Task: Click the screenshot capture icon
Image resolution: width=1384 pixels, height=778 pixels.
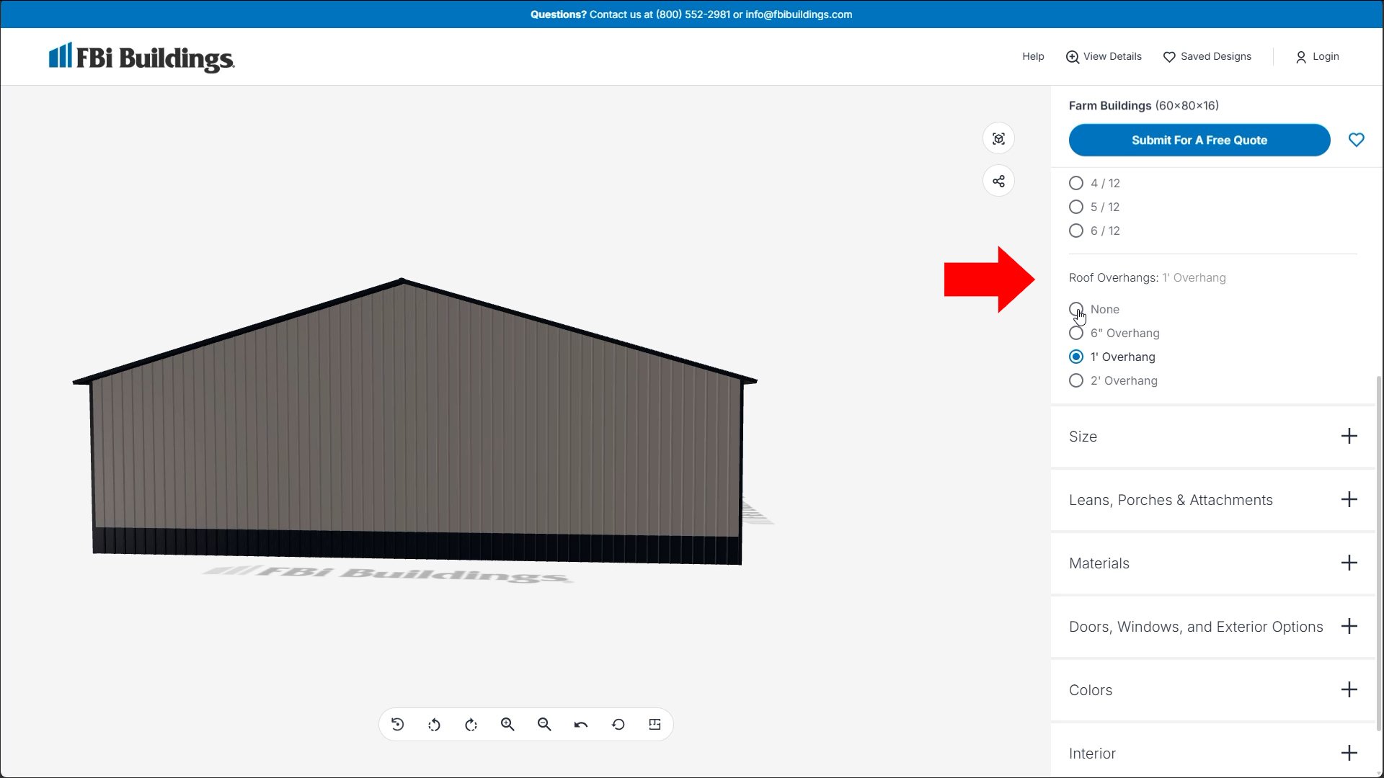Action: (x=998, y=139)
